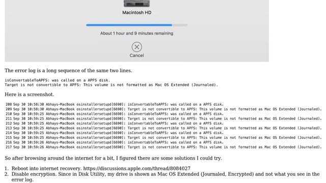Click log line 217 in the screenshot
The height and width of the screenshot is (183, 326).
coord(164,147)
